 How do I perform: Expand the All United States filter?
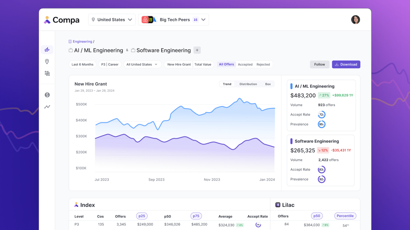pyautogui.click(x=142, y=64)
